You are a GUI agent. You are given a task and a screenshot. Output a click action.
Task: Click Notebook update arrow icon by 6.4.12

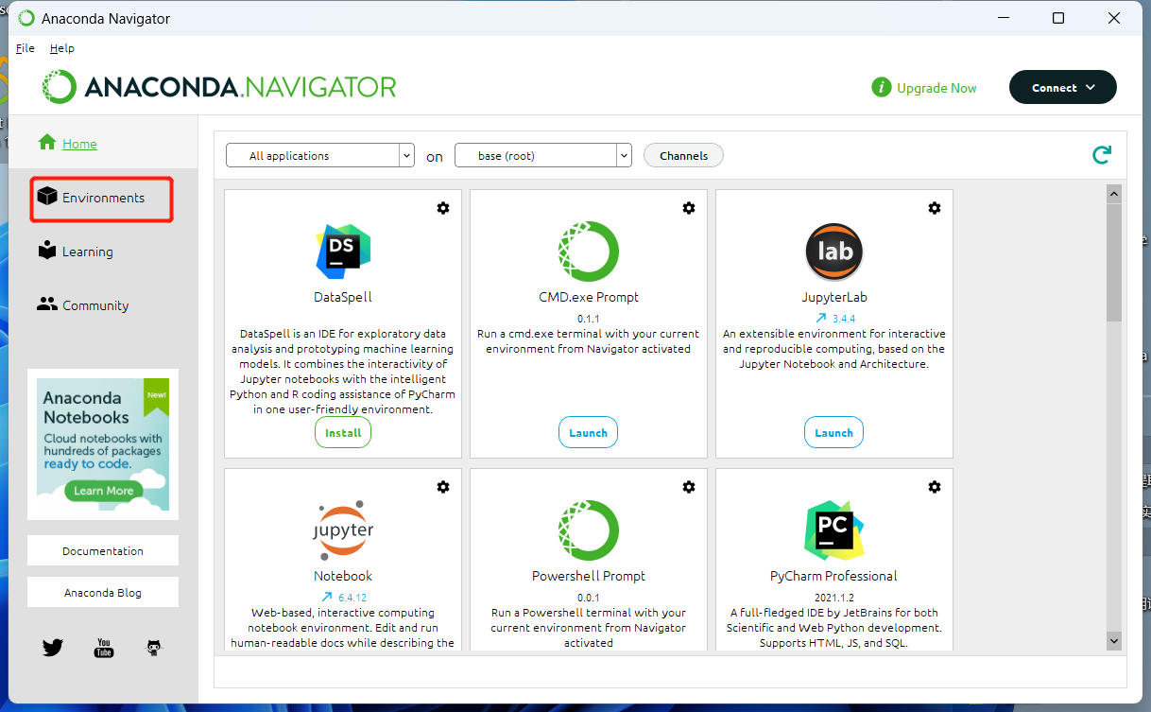click(327, 598)
